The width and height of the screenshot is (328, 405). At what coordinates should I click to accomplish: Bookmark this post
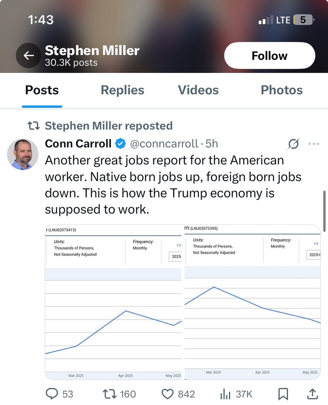coord(283,394)
